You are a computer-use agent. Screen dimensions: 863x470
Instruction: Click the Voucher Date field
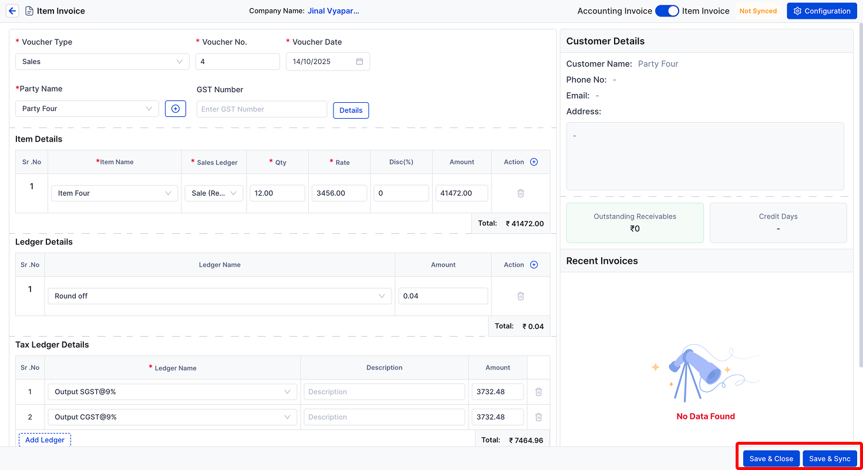(x=328, y=62)
